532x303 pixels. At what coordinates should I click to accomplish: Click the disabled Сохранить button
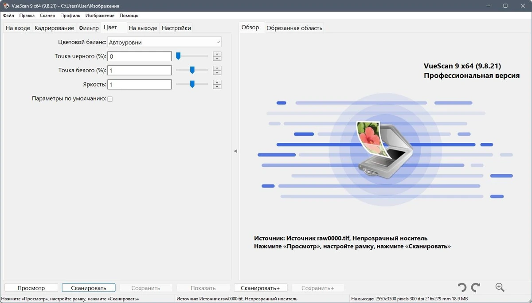[x=146, y=288]
